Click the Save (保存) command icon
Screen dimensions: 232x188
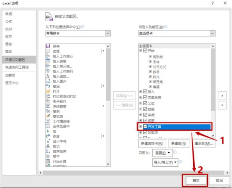click(48, 46)
